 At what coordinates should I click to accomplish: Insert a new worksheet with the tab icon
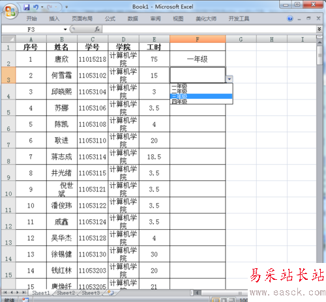[111, 293]
